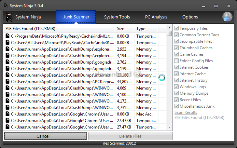Select the All Users PlayReady indiv01 path

(x=62, y=43)
